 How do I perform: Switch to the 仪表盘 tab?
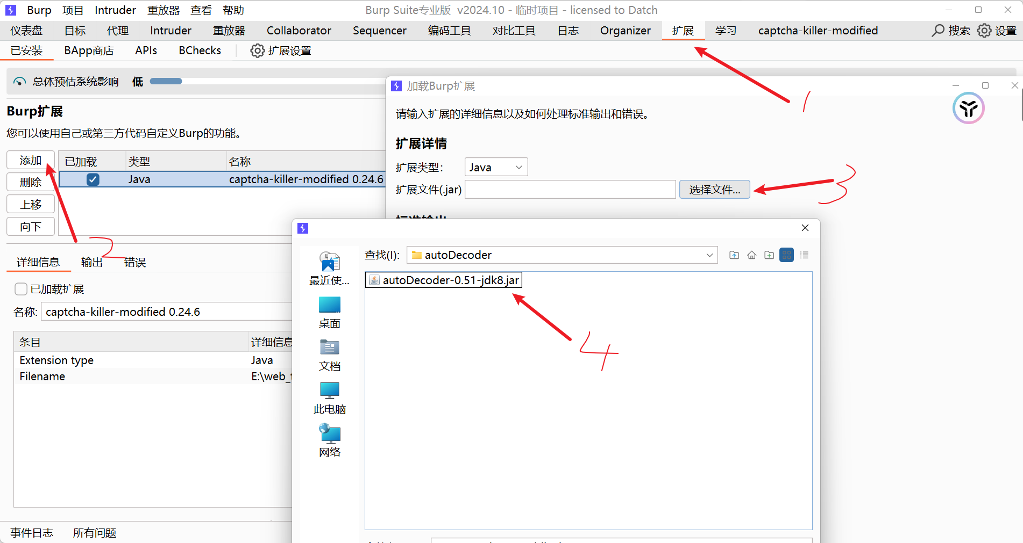pos(26,31)
